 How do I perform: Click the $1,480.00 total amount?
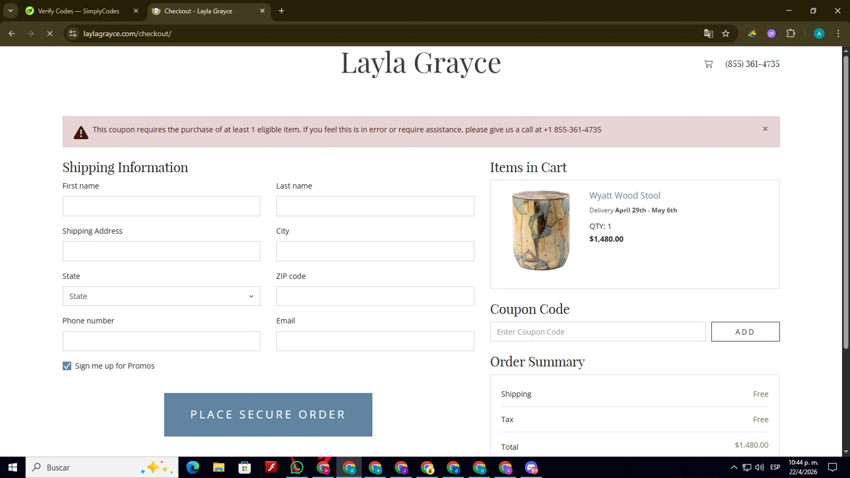(751, 445)
